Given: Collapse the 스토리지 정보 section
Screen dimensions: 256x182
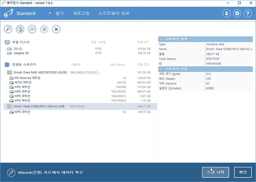Looking at the screenshot, I should pyautogui.click(x=161, y=39).
